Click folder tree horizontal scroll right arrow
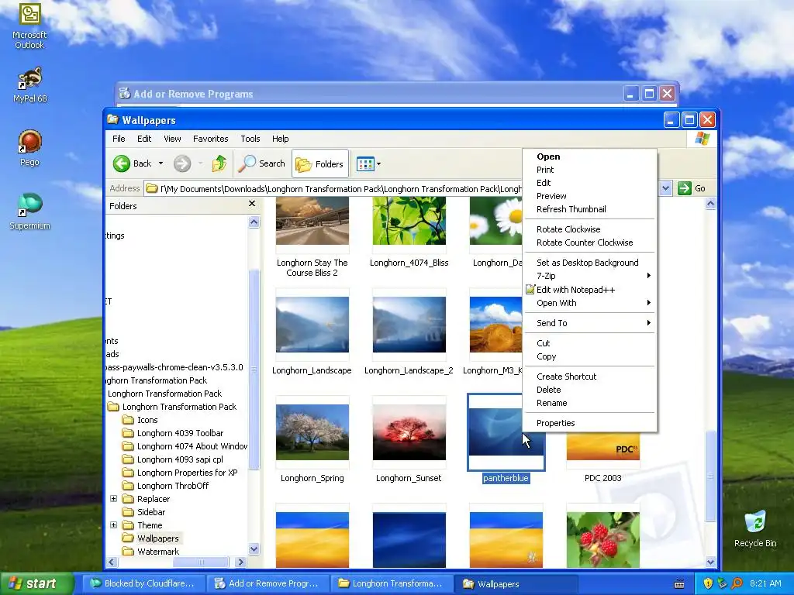 240,562
